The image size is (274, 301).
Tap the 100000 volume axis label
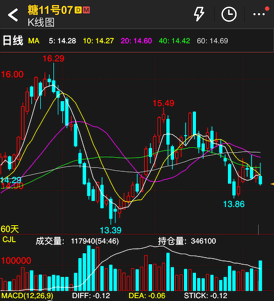pyautogui.click(x=16, y=260)
